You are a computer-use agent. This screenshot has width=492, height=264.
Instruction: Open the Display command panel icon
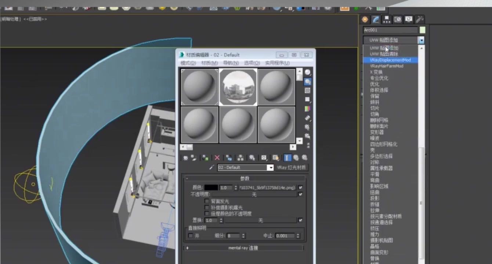click(x=409, y=19)
